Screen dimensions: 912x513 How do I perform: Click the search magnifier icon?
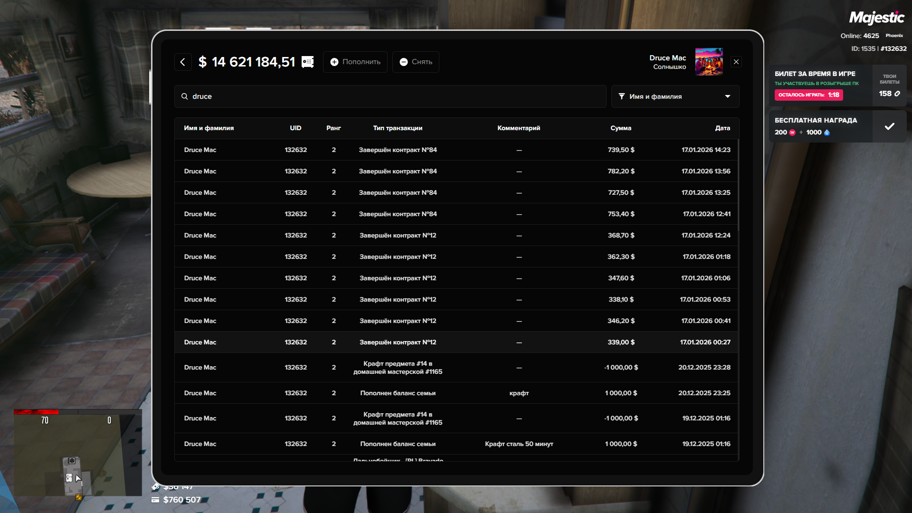point(185,96)
